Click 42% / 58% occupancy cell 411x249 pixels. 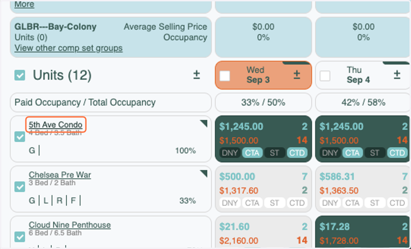pos(363,102)
